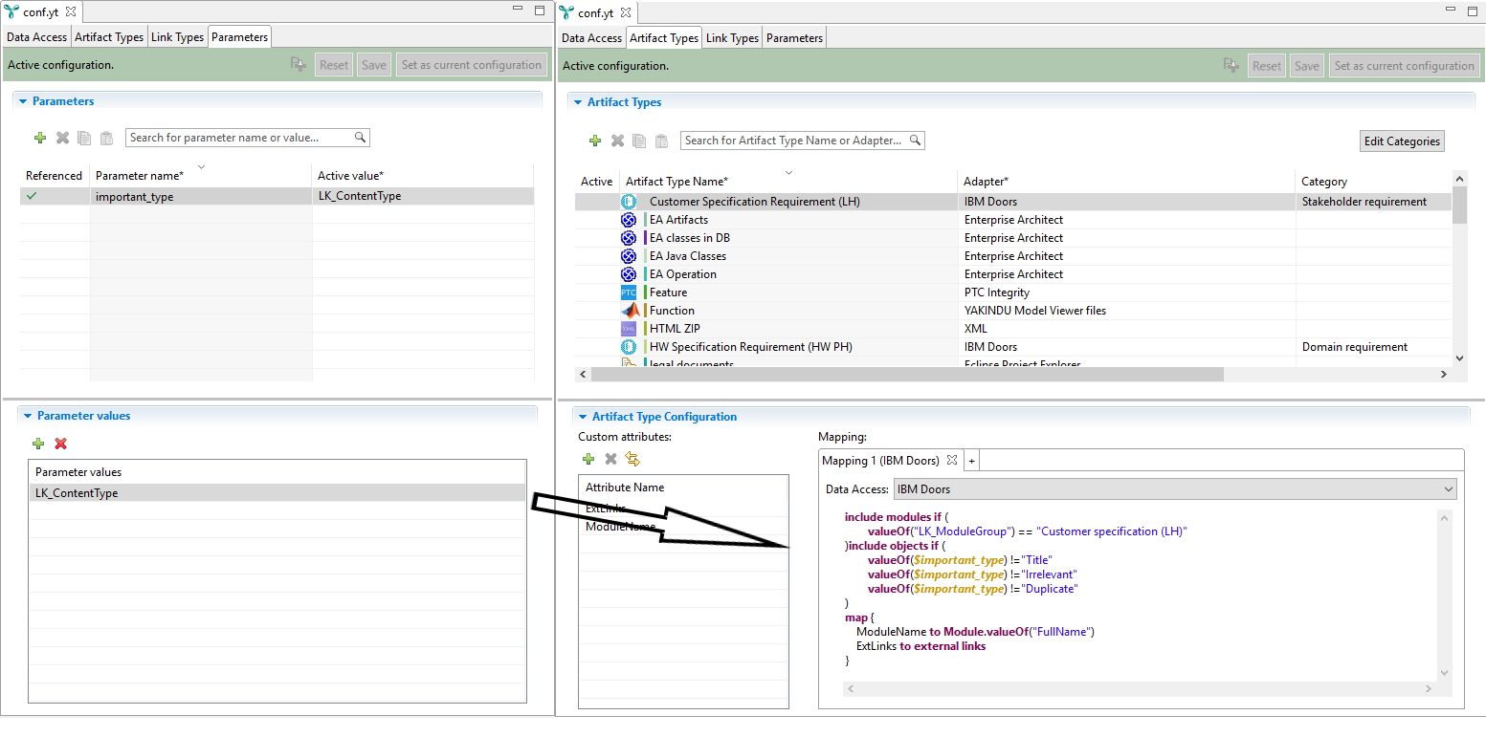Viewport: 1486px width, 737px height.
Task: Select important_type parameter name cell
Action: point(201,196)
